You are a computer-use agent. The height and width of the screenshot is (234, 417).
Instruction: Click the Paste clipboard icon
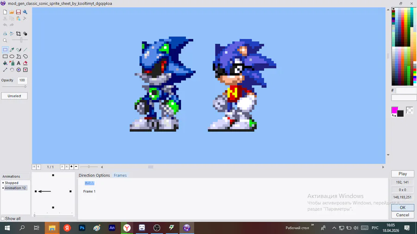pos(19,18)
